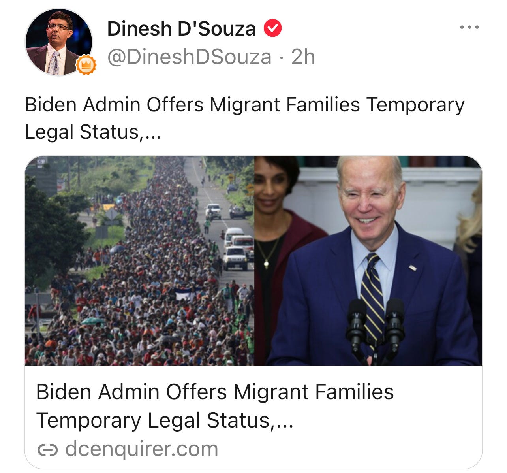Open the @DineshDSouza handle

coord(190,57)
